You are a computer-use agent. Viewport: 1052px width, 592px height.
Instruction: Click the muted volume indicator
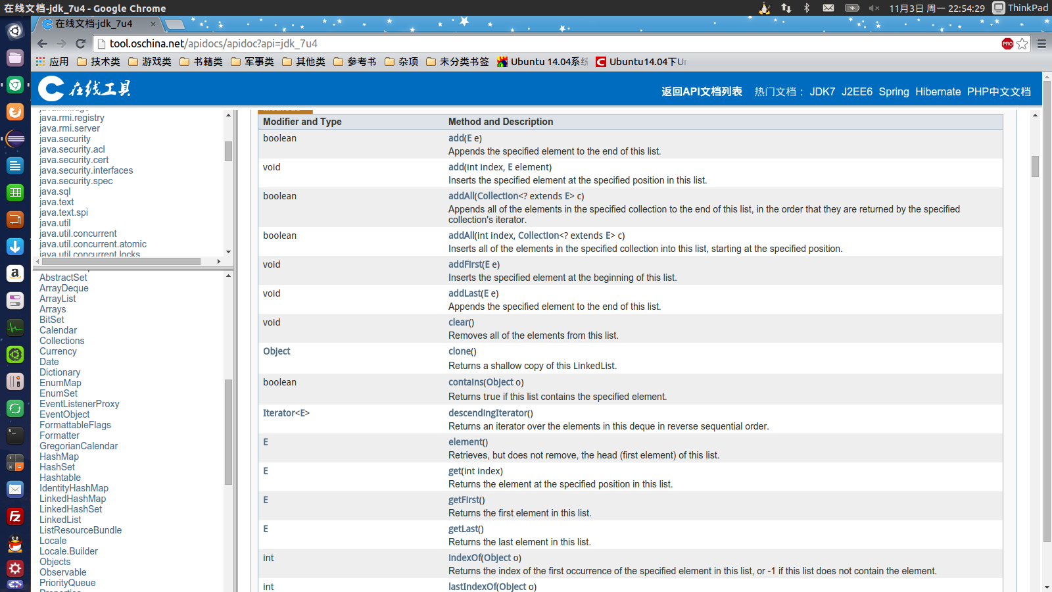coord(874,8)
